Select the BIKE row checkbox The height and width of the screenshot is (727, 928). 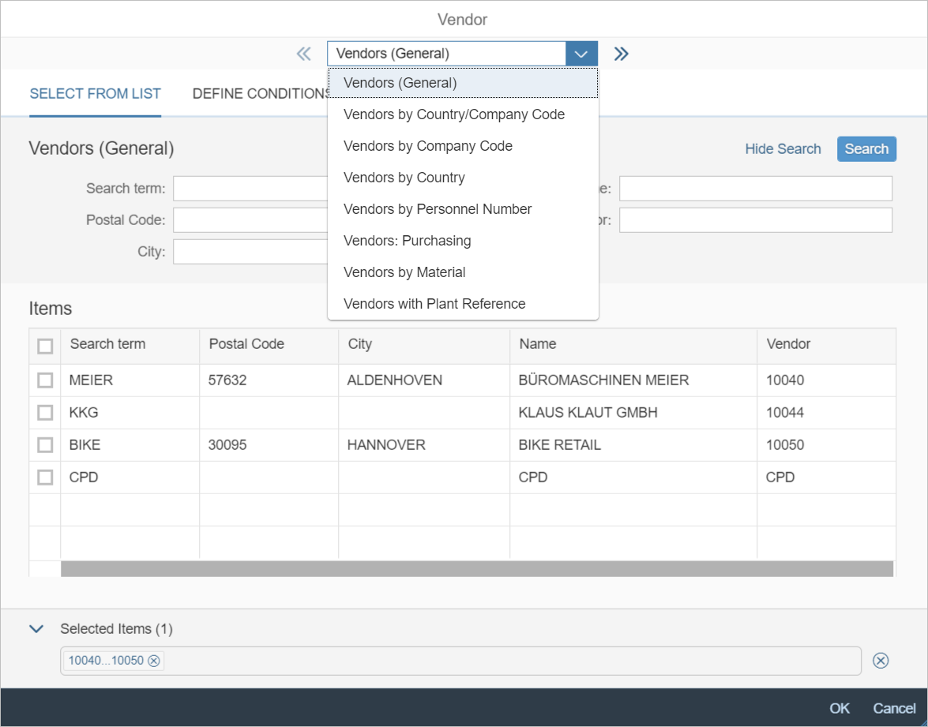[x=45, y=445]
